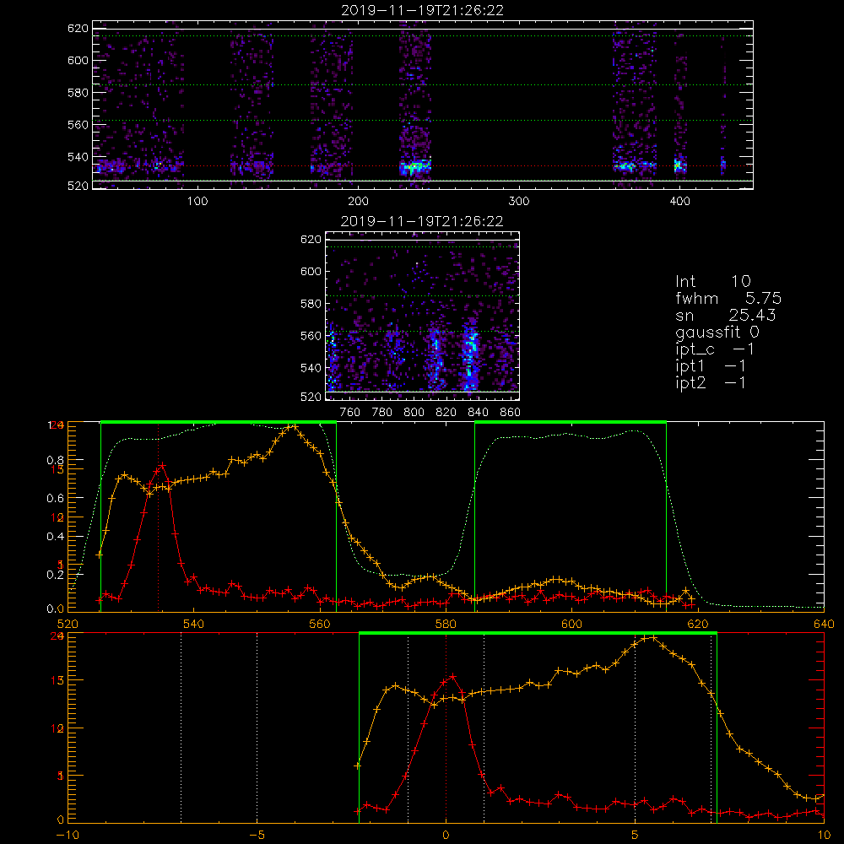This screenshot has width=844, height=844.
Task: Click the red curve peak in bottom plot
Action: point(452,677)
